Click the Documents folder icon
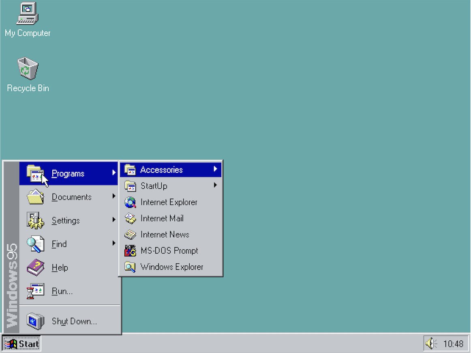This screenshot has height=353, width=471. tap(35, 197)
